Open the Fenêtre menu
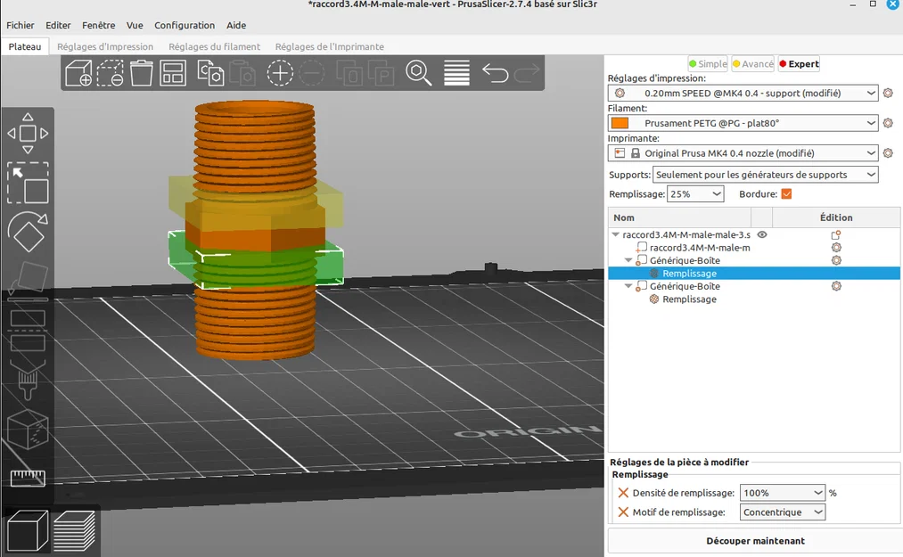This screenshot has height=557, width=903. (x=98, y=25)
